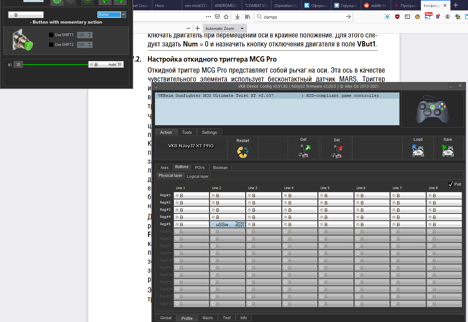The height and width of the screenshot is (322, 468).
Task: Tick the uSSw cell checkbox
Action: tap(213, 224)
